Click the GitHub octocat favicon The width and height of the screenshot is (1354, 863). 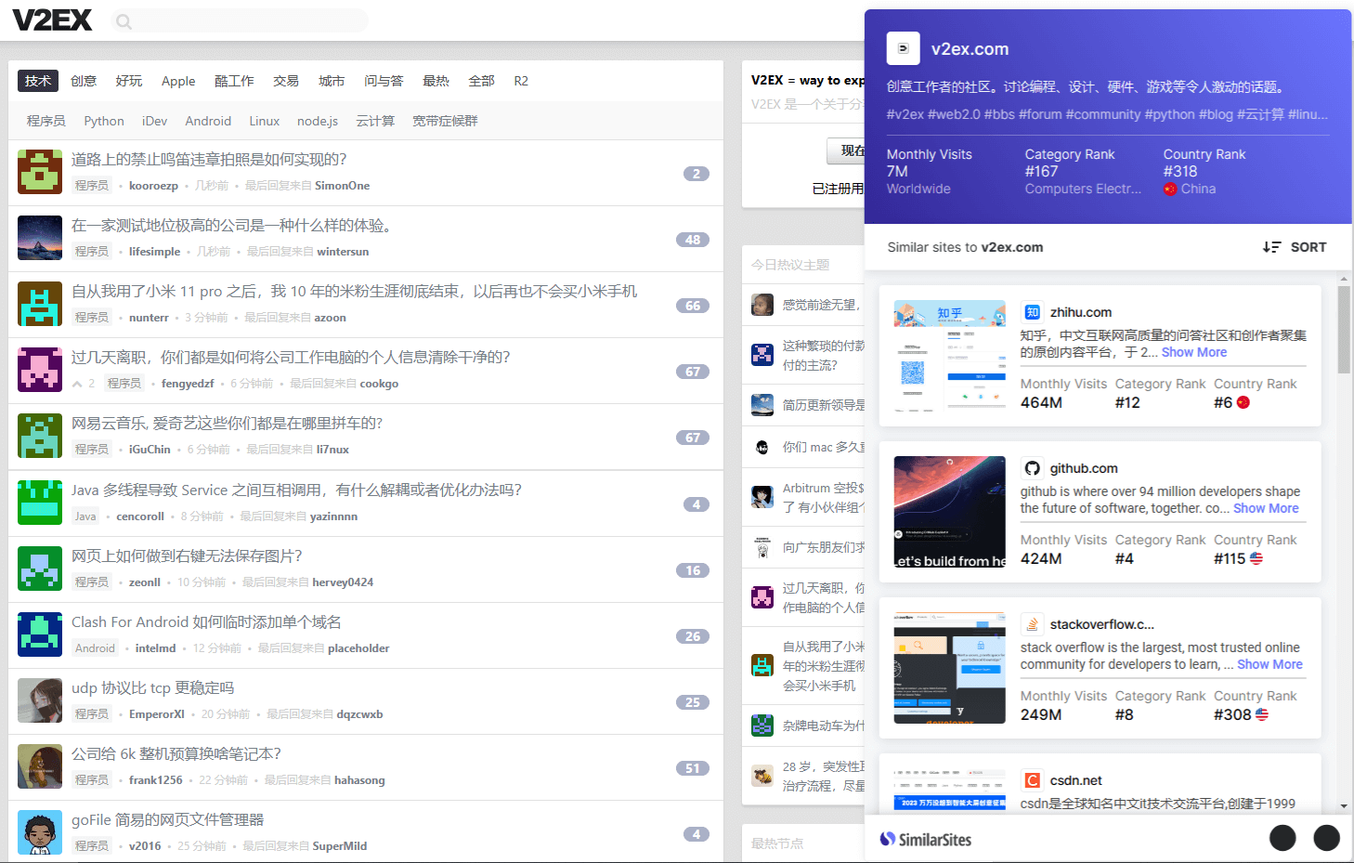click(x=1032, y=468)
